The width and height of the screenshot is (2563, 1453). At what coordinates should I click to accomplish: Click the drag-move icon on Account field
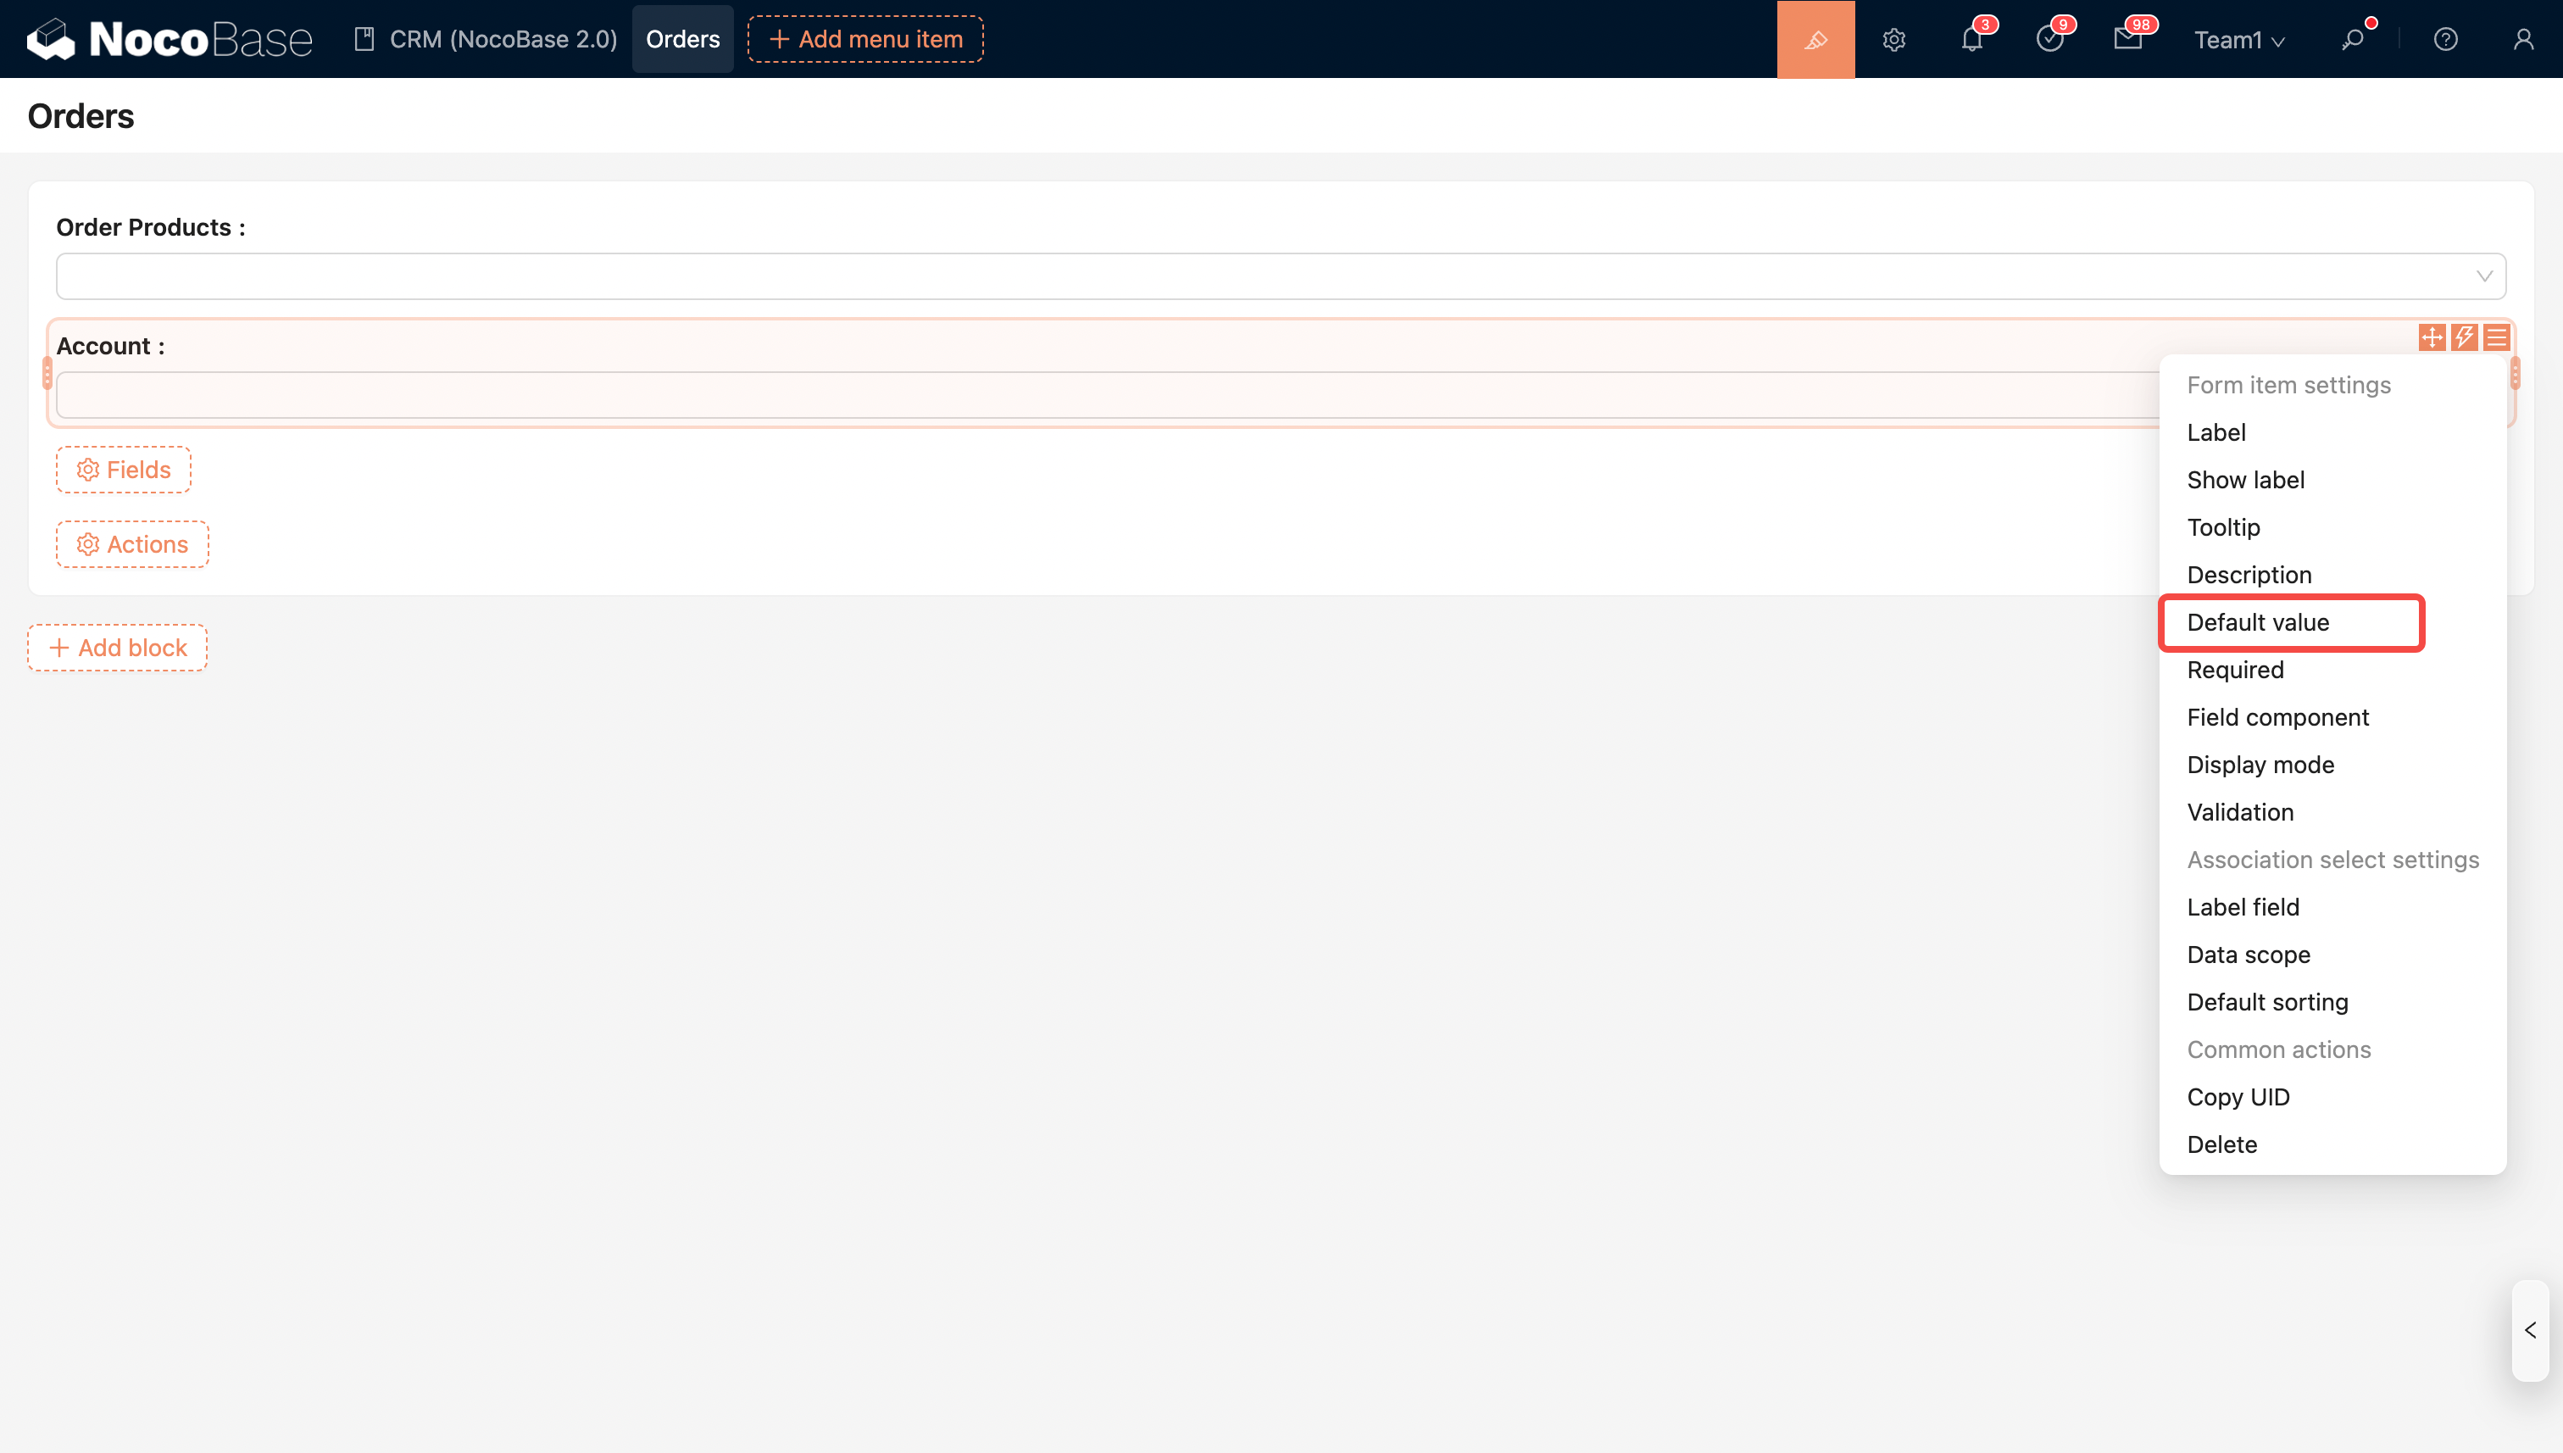coord(2432,337)
